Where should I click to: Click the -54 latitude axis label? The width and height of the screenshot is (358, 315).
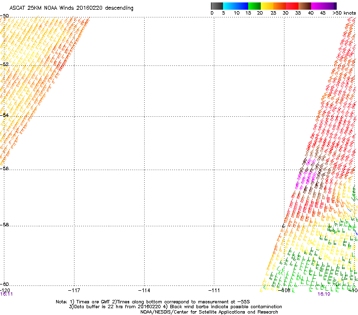coord(4,115)
